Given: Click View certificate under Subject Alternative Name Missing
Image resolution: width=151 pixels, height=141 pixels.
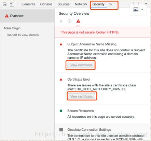Looking at the screenshot, I should [x=81, y=65].
